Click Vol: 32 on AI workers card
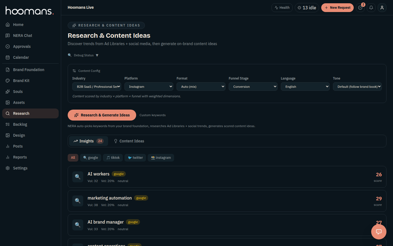The height and width of the screenshot is (246, 393). coord(93,181)
